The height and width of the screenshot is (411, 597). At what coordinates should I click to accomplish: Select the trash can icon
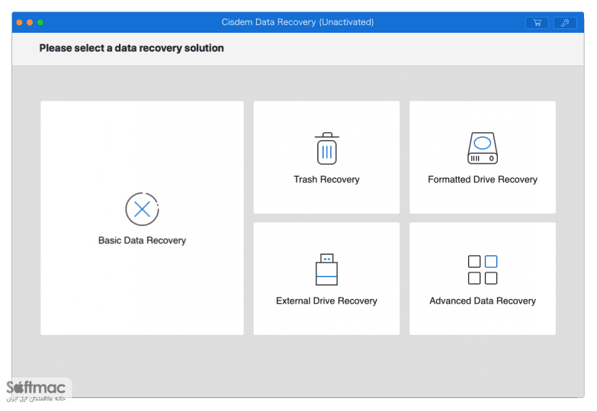pyautogui.click(x=326, y=148)
